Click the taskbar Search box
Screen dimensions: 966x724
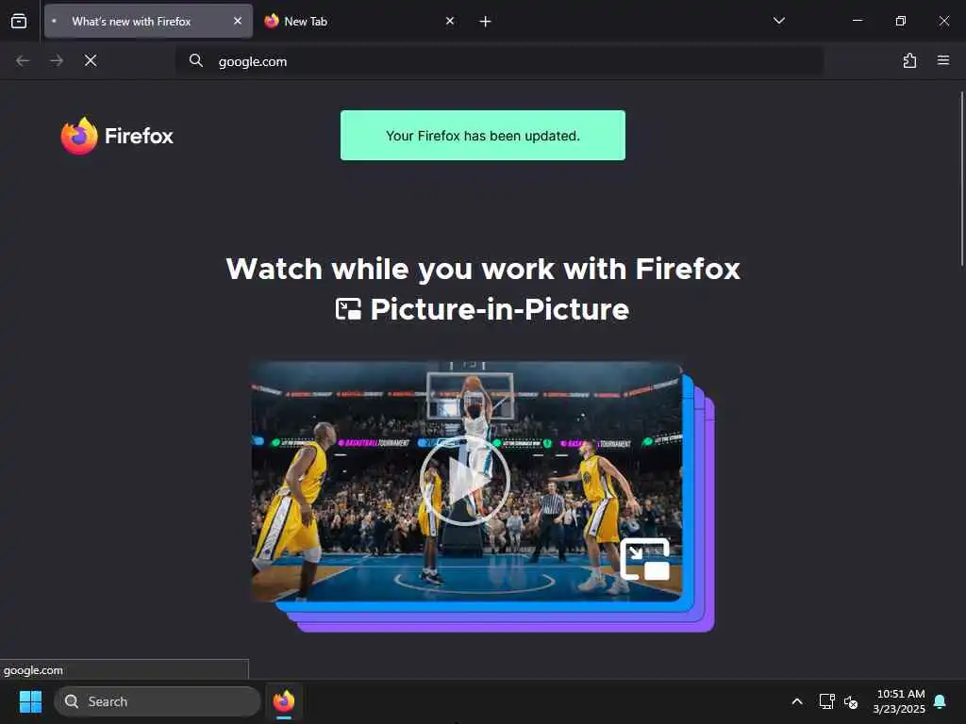click(158, 701)
